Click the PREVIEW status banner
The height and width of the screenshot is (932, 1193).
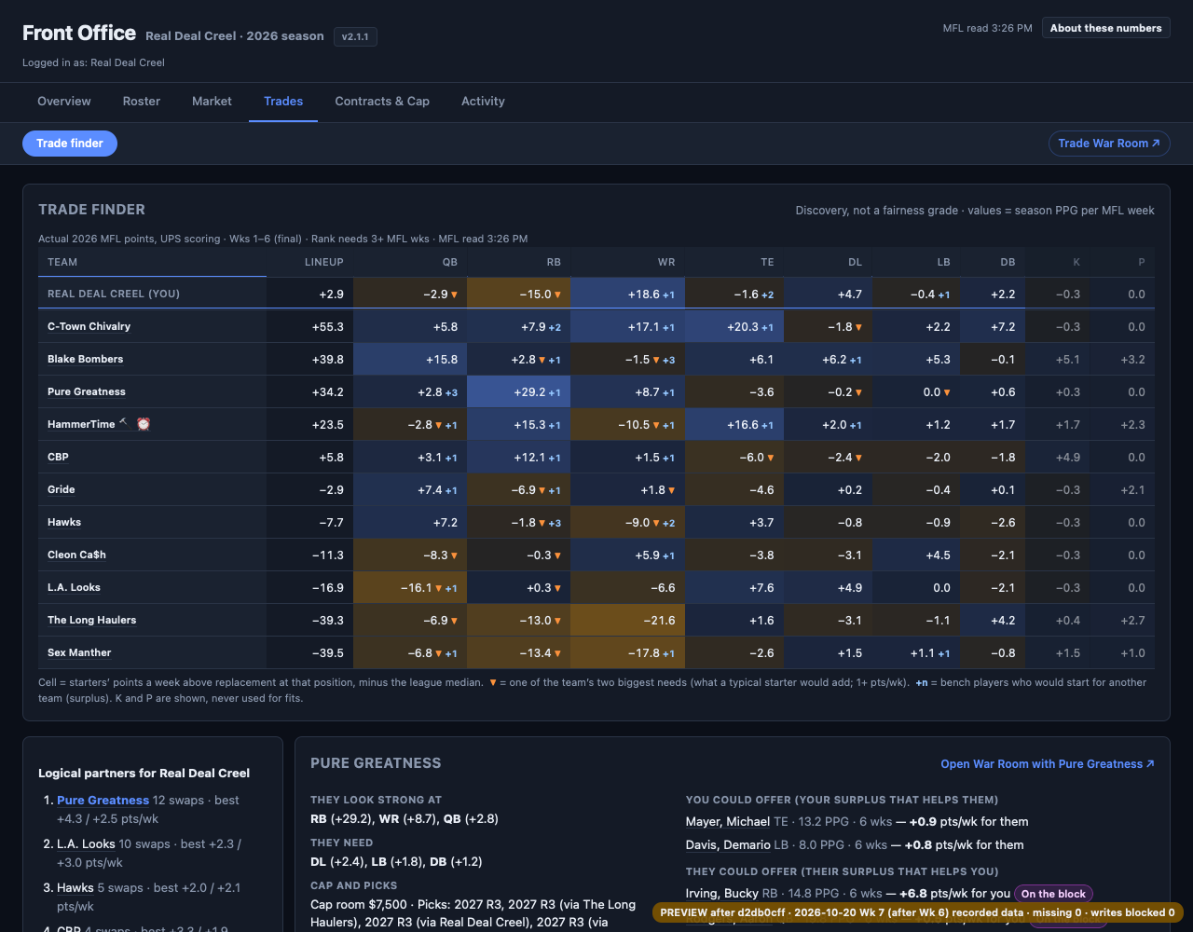918,912
